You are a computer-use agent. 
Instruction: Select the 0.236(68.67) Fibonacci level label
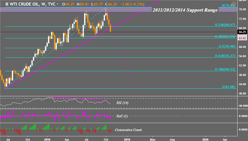point(225,25)
